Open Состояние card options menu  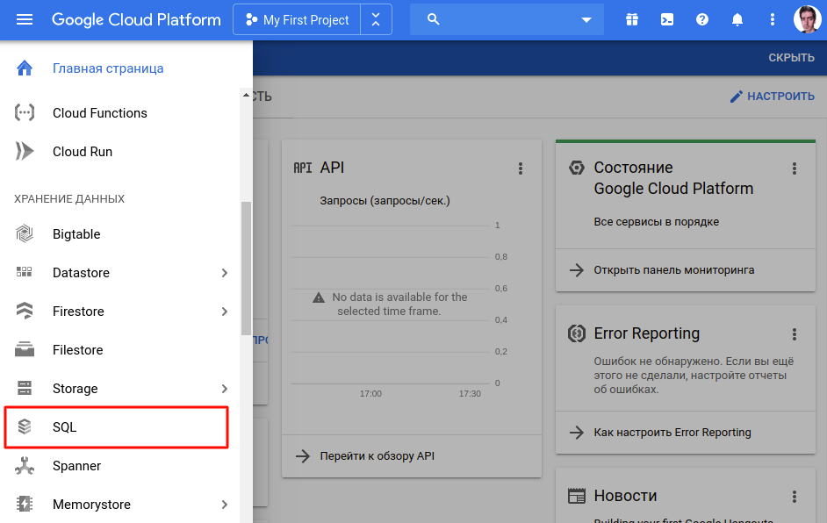pyautogui.click(x=795, y=168)
